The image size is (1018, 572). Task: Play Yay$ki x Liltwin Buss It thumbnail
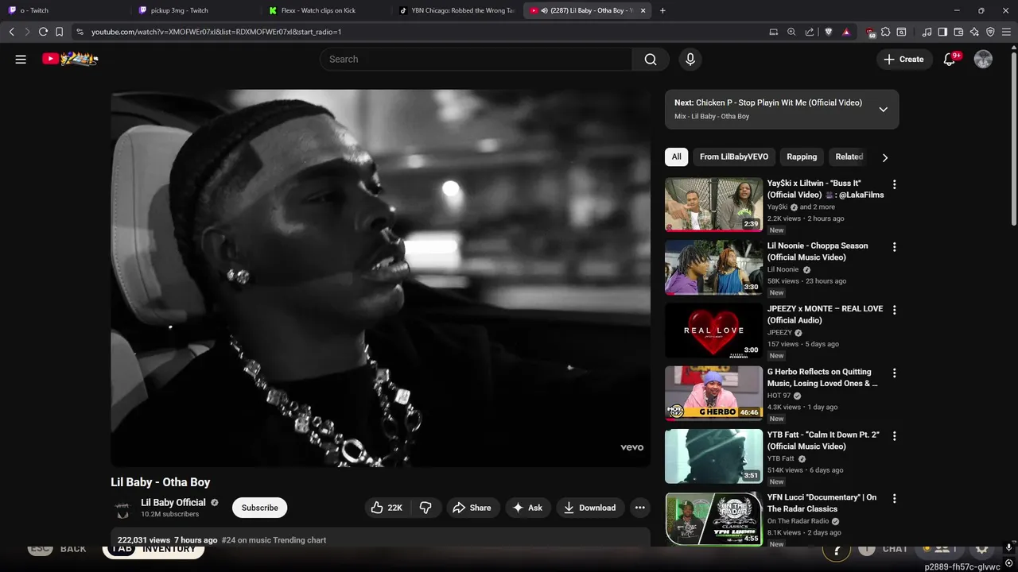coord(713,204)
